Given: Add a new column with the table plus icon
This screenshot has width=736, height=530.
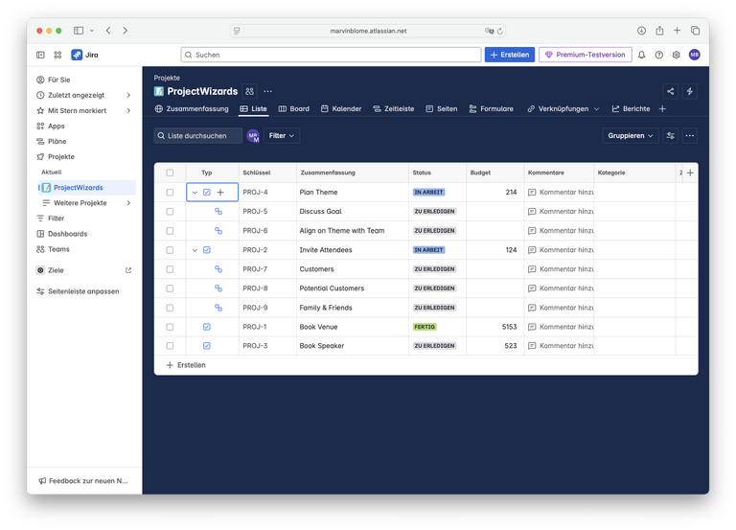Looking at the screenshot, I should (690, 173).
